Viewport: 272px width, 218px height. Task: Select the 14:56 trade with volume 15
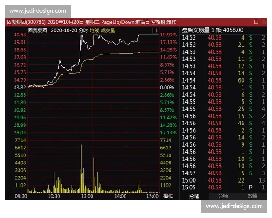tap(223, 116)
